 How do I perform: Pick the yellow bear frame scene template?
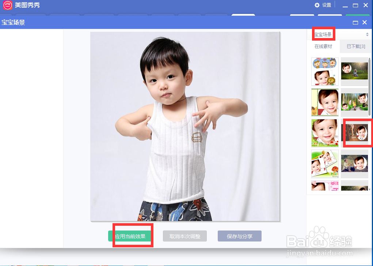pos(325,102)
